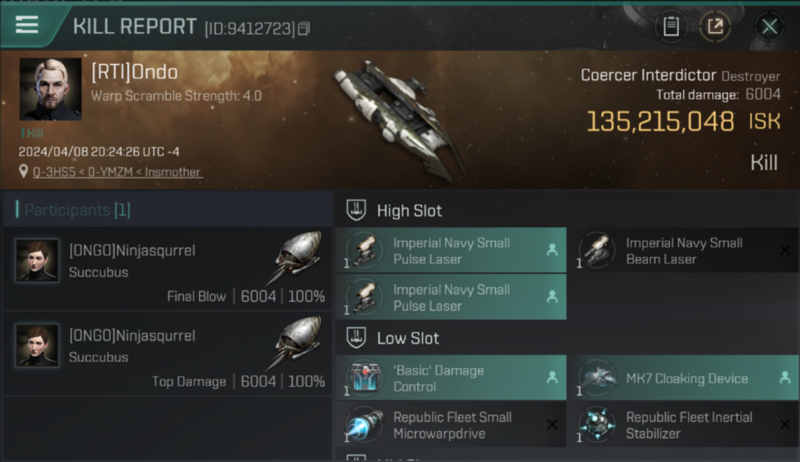Open the hamburger menu
Image resolution: width=800 pixels, height=462 pixels.
[26, 25]
